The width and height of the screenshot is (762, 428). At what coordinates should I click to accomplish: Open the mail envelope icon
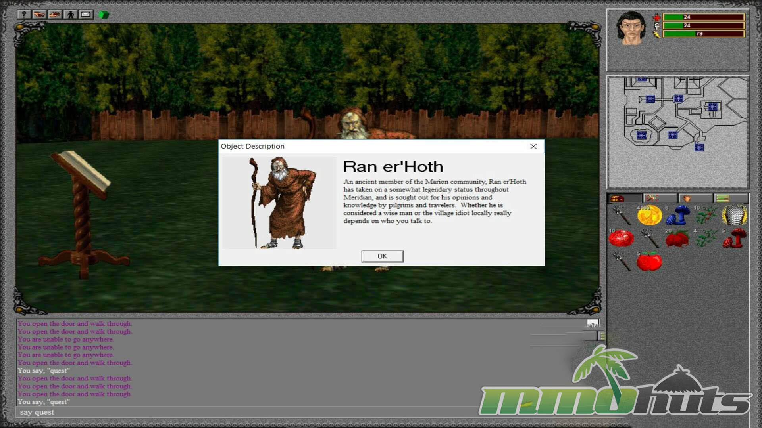tap(86, 15)
